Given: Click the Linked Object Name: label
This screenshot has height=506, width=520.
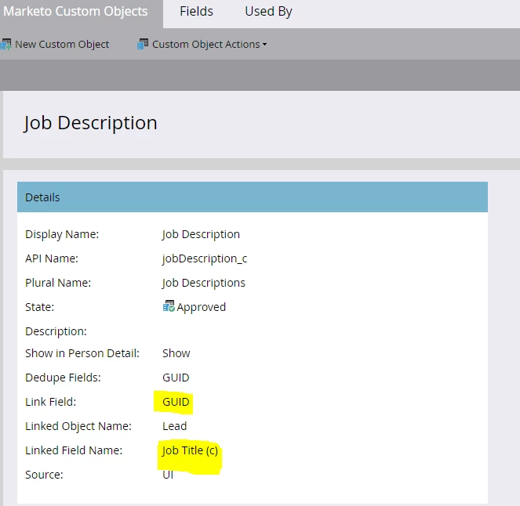Looking at the screenshot, I should (78, 426).
